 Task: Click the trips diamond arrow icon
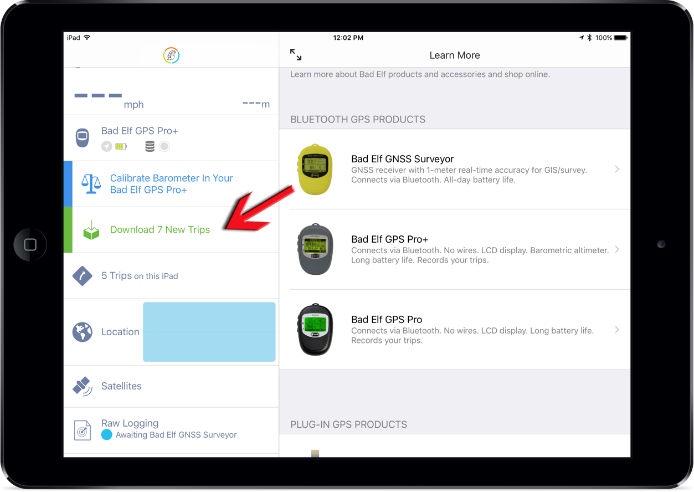click(x=83, y=276)
